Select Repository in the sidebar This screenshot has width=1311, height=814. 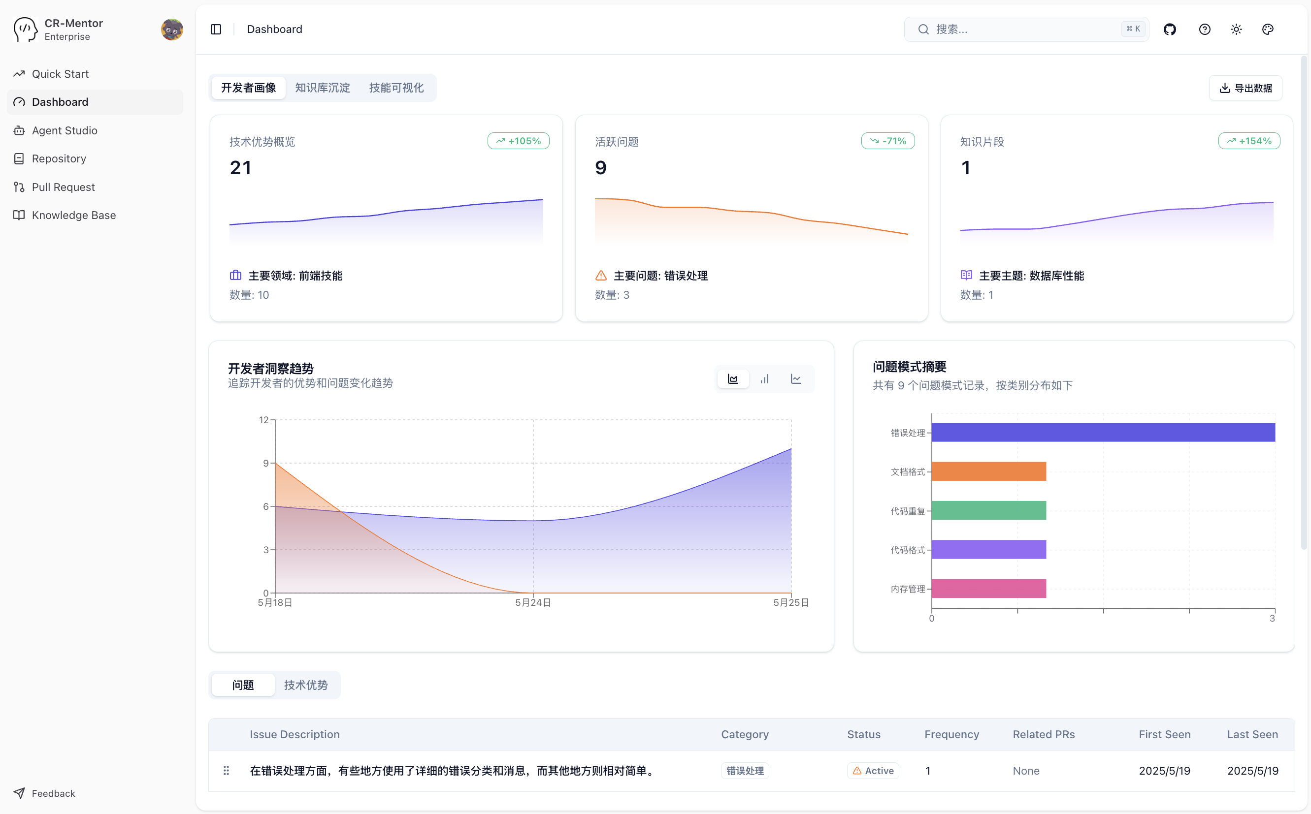(58, 158)
